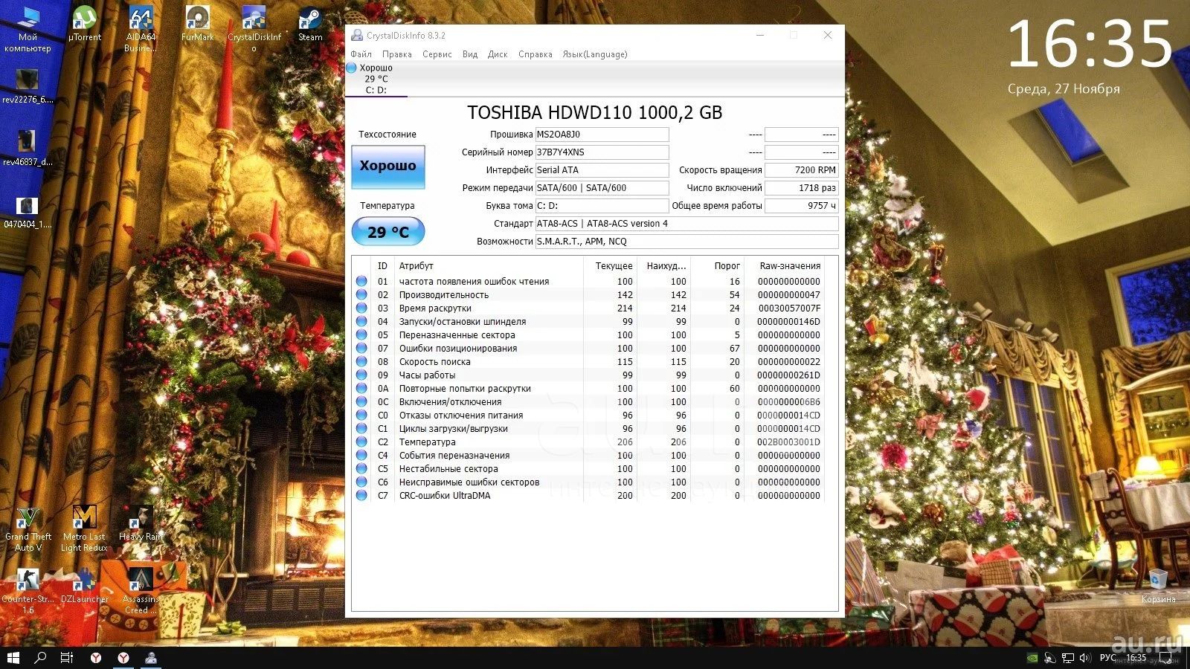Click the CrystalDiskInfo taskbar icon
The width and height of the screenshot is (1190, 669).
151,658
